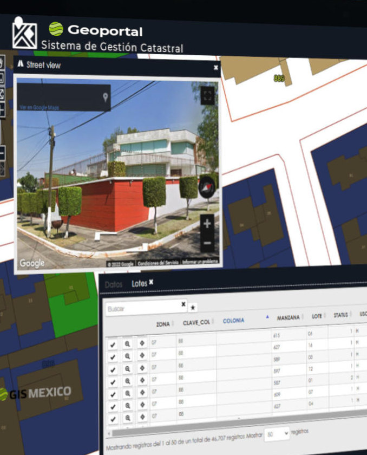Click the Street view pegman title icon

(x=20, y=63)
